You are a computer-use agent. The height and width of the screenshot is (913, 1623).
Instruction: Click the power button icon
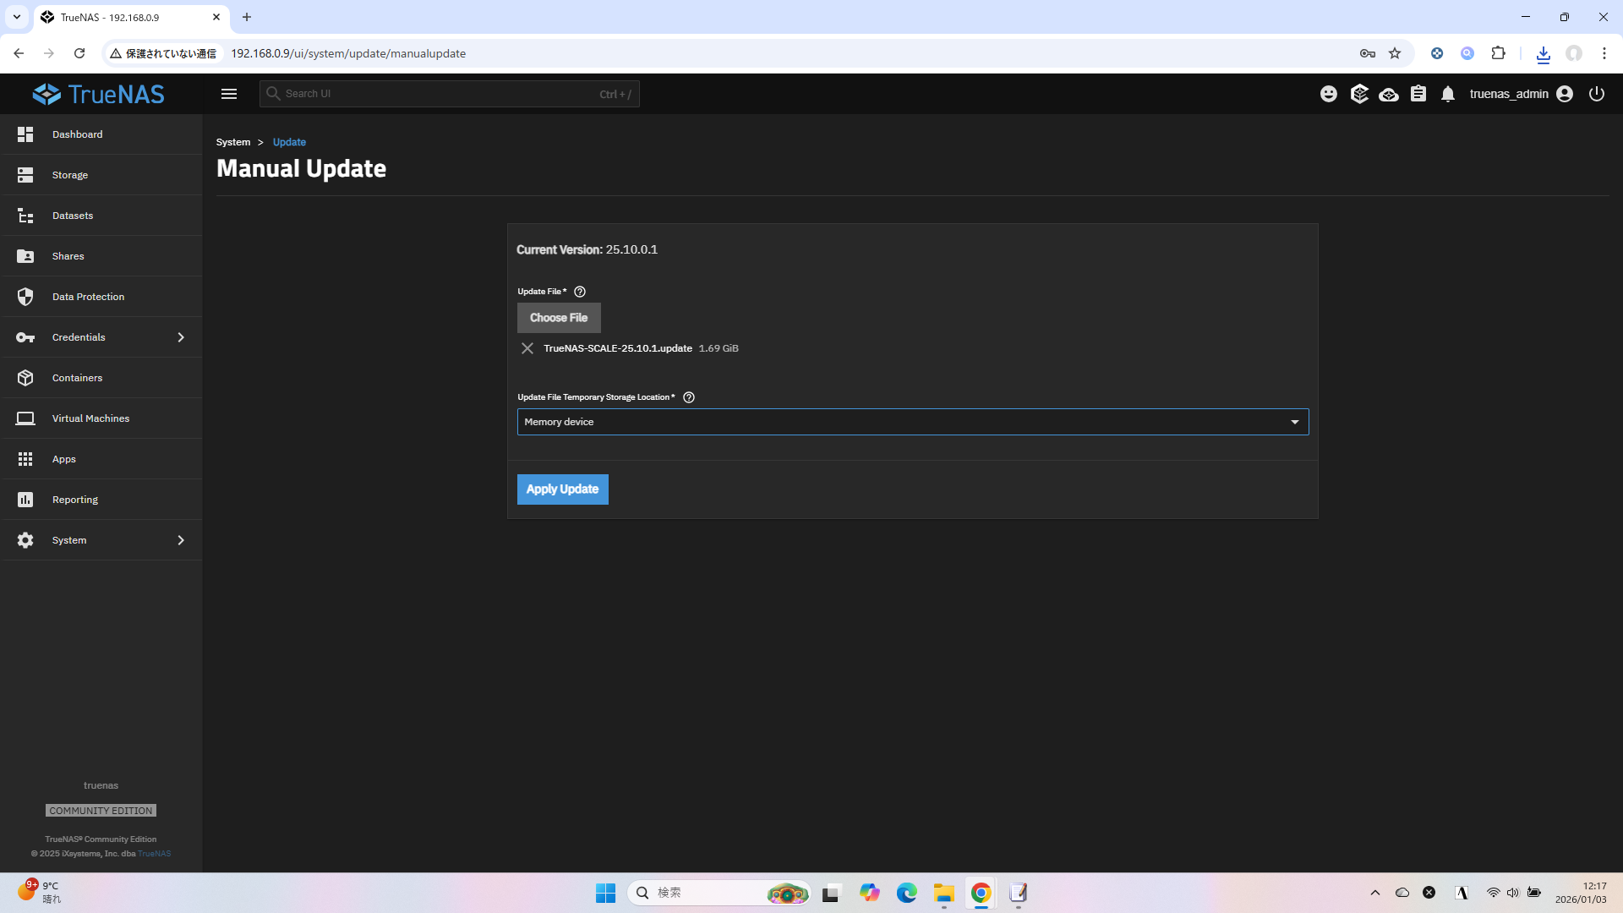(1596, 94)
